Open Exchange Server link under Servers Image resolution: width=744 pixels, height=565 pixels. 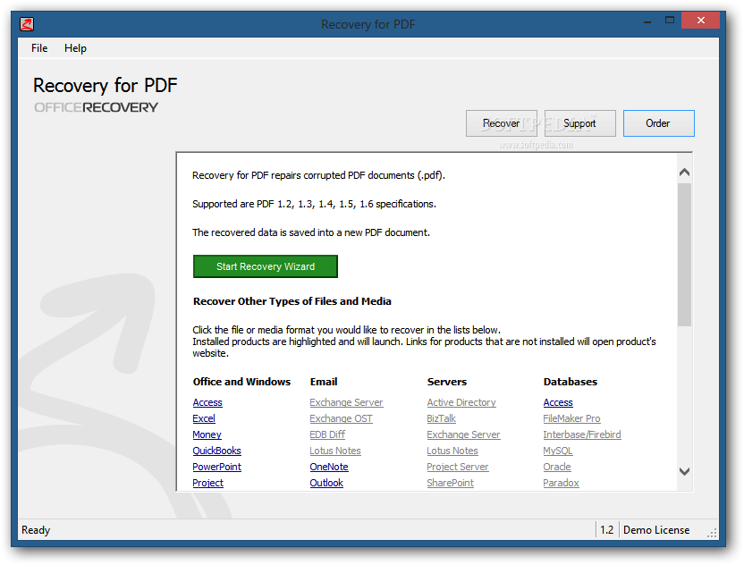coord(463,434)
